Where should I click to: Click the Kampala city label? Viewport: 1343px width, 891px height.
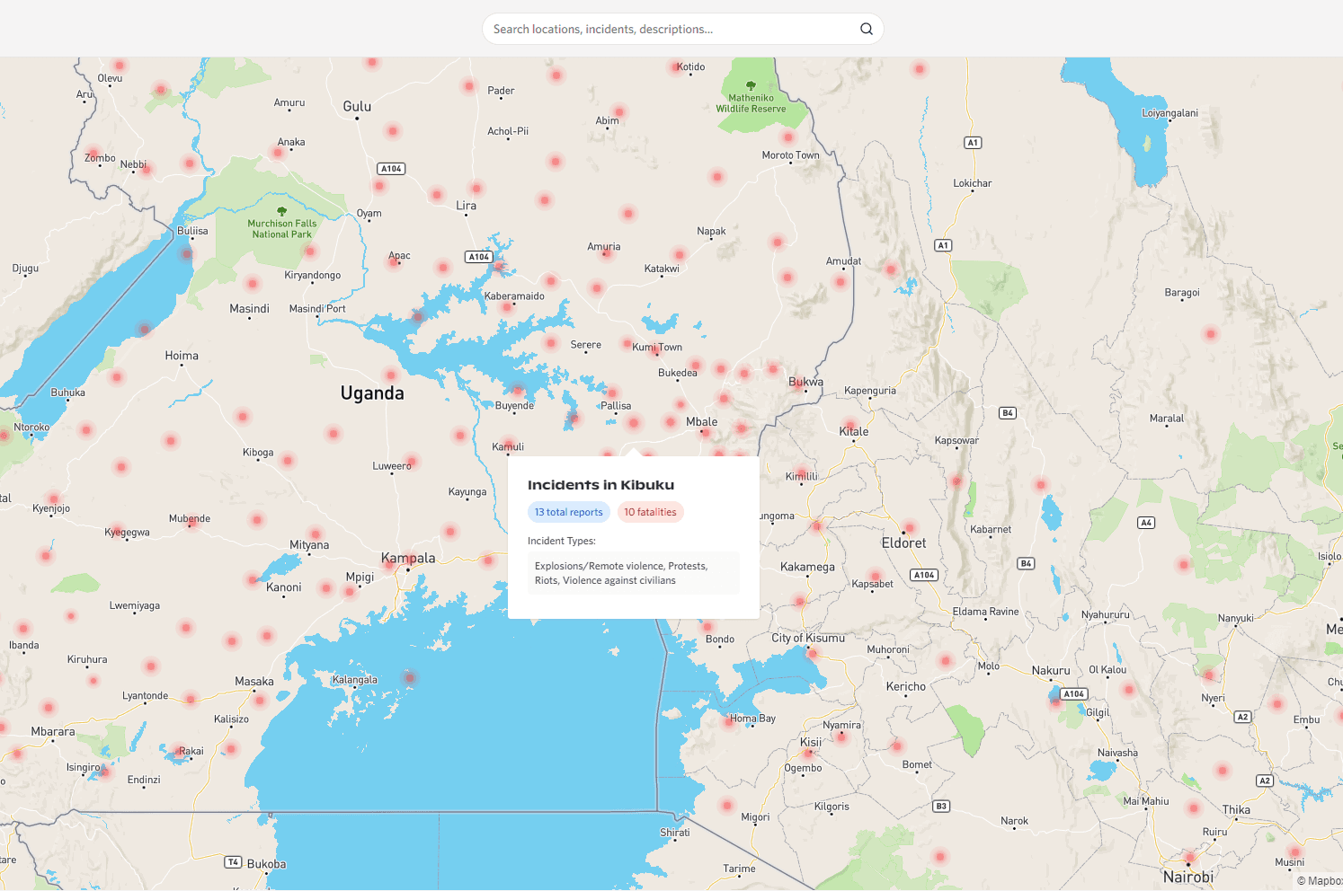[x=408, y=558]
